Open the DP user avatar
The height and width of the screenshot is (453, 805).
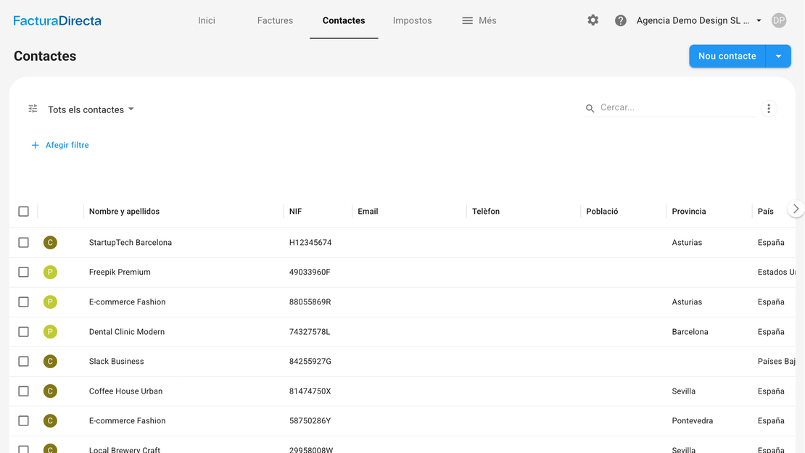(x=779, y=20)
